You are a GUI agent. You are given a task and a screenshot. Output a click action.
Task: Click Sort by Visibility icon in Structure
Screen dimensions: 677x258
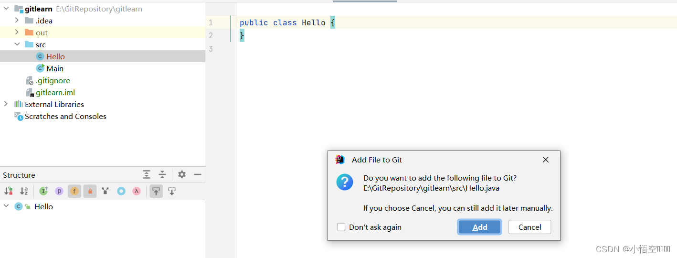tap(9, 191)
